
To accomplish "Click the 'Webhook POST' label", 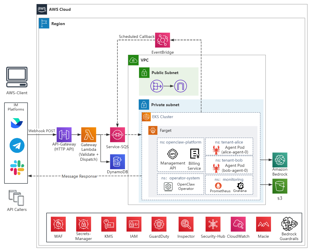I will (42, 131).
